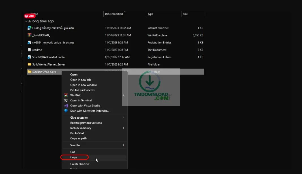Collapse the 'A long time ago' group
This screenshot has width=302, height=174.
point(26,21)
